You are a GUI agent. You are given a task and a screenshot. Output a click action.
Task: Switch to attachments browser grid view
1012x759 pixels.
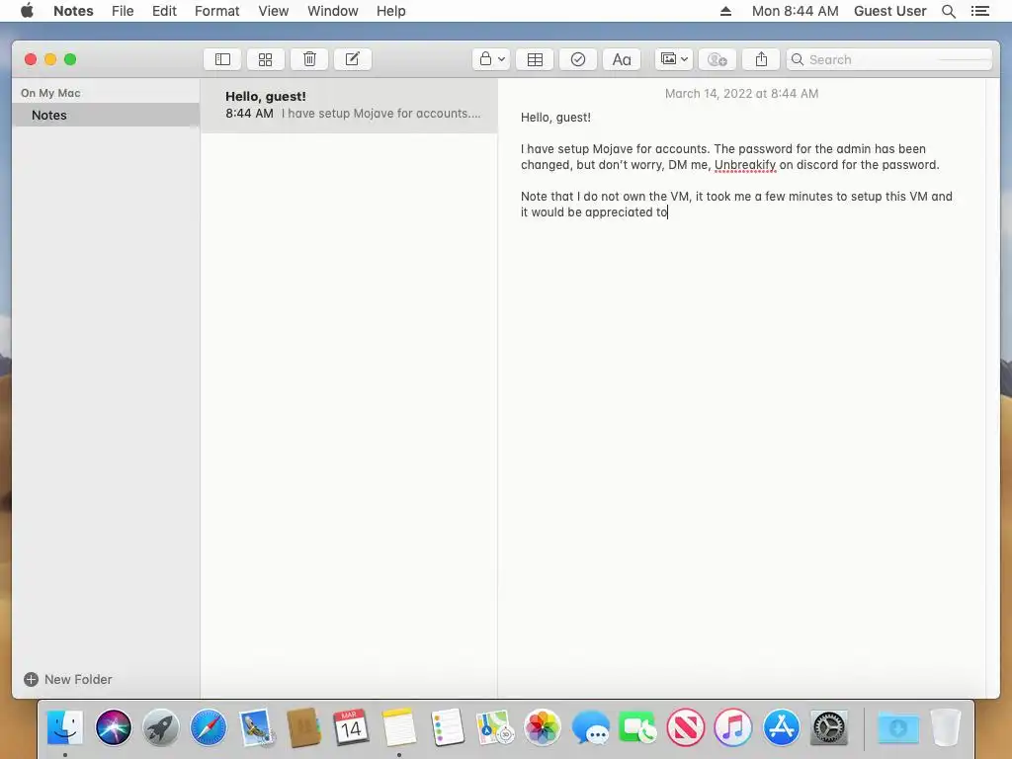(x=265, y=59)
